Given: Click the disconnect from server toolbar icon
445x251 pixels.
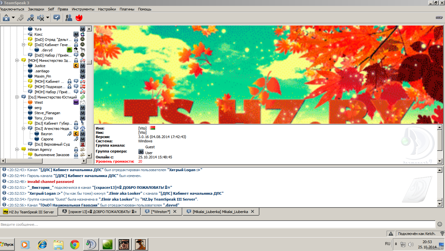Looking at the screenshot, I should pos(6,18).
